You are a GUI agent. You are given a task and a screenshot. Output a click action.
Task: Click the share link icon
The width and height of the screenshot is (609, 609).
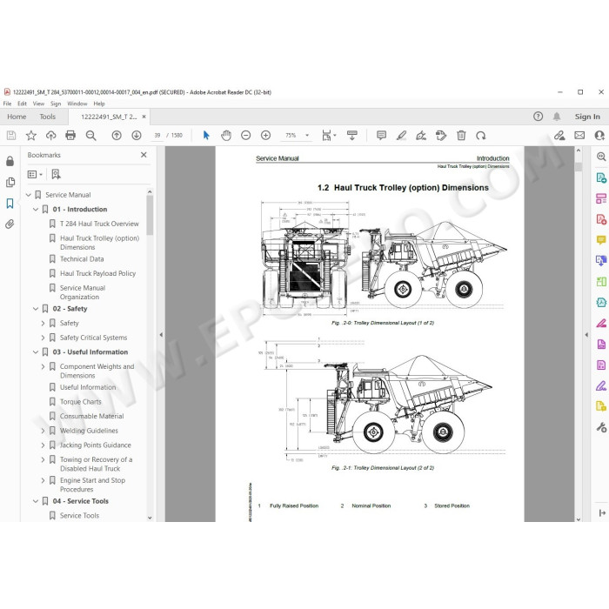(x=559, y=135)
